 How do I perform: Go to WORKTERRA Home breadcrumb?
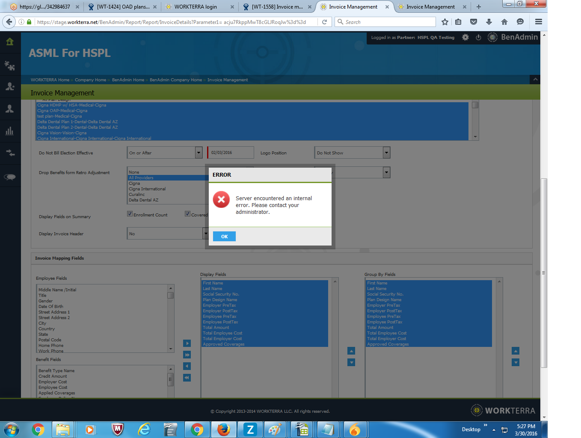(x=50, y=80)
